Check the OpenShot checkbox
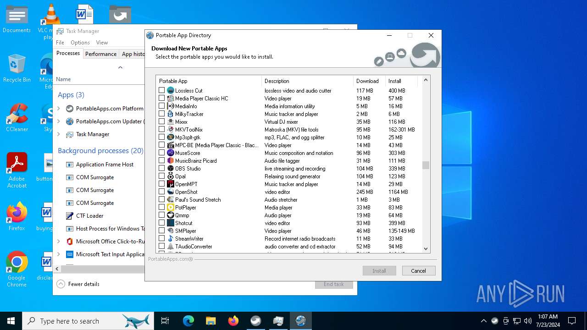Screen dimensions: 587x330 (x=161, y=192)
